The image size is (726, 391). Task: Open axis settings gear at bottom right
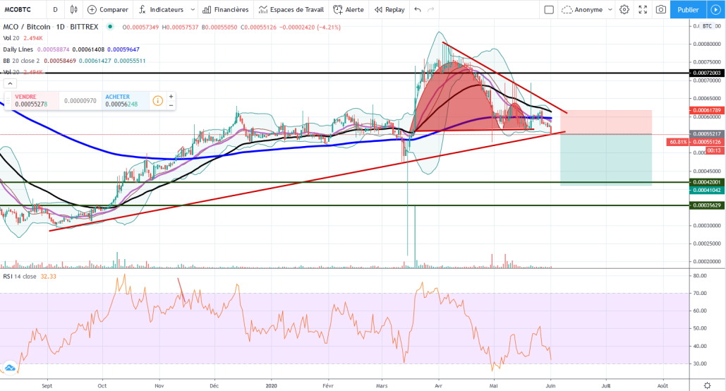click(707, 385)
